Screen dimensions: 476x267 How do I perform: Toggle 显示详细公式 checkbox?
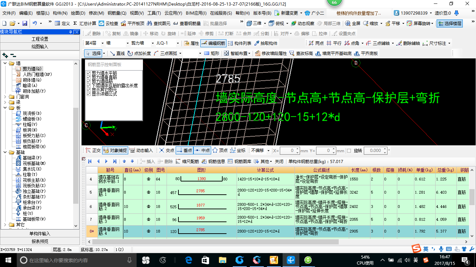(x=88, y=94)
